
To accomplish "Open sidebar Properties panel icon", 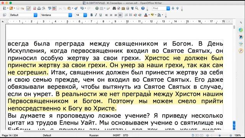I will [x=241, y=30].
